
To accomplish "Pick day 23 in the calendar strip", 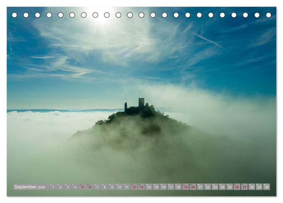I will pos(215,187).
